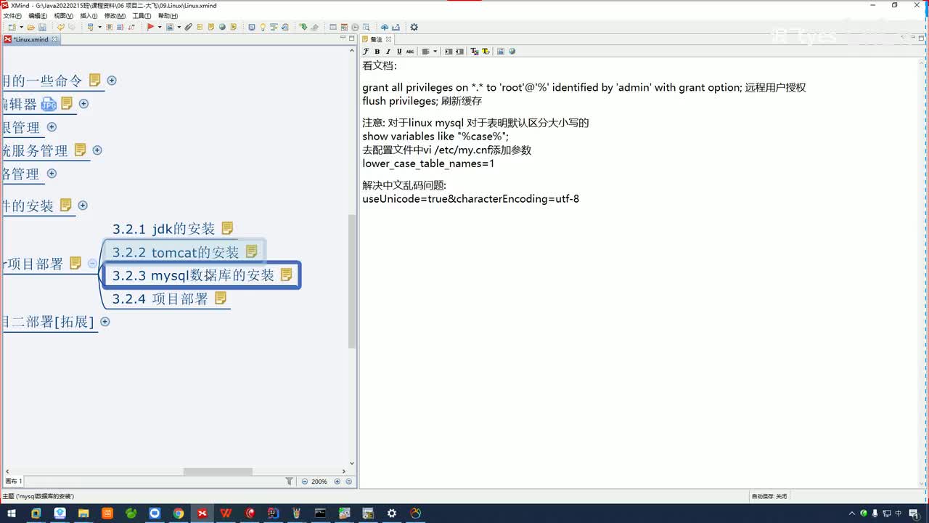Toggle italic in the notes toolbar

coord(388,52)
